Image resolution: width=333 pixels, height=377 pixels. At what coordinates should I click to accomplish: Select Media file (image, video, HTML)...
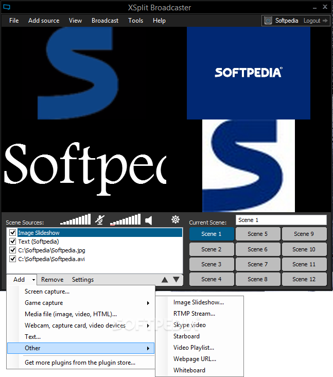(81, 314)
